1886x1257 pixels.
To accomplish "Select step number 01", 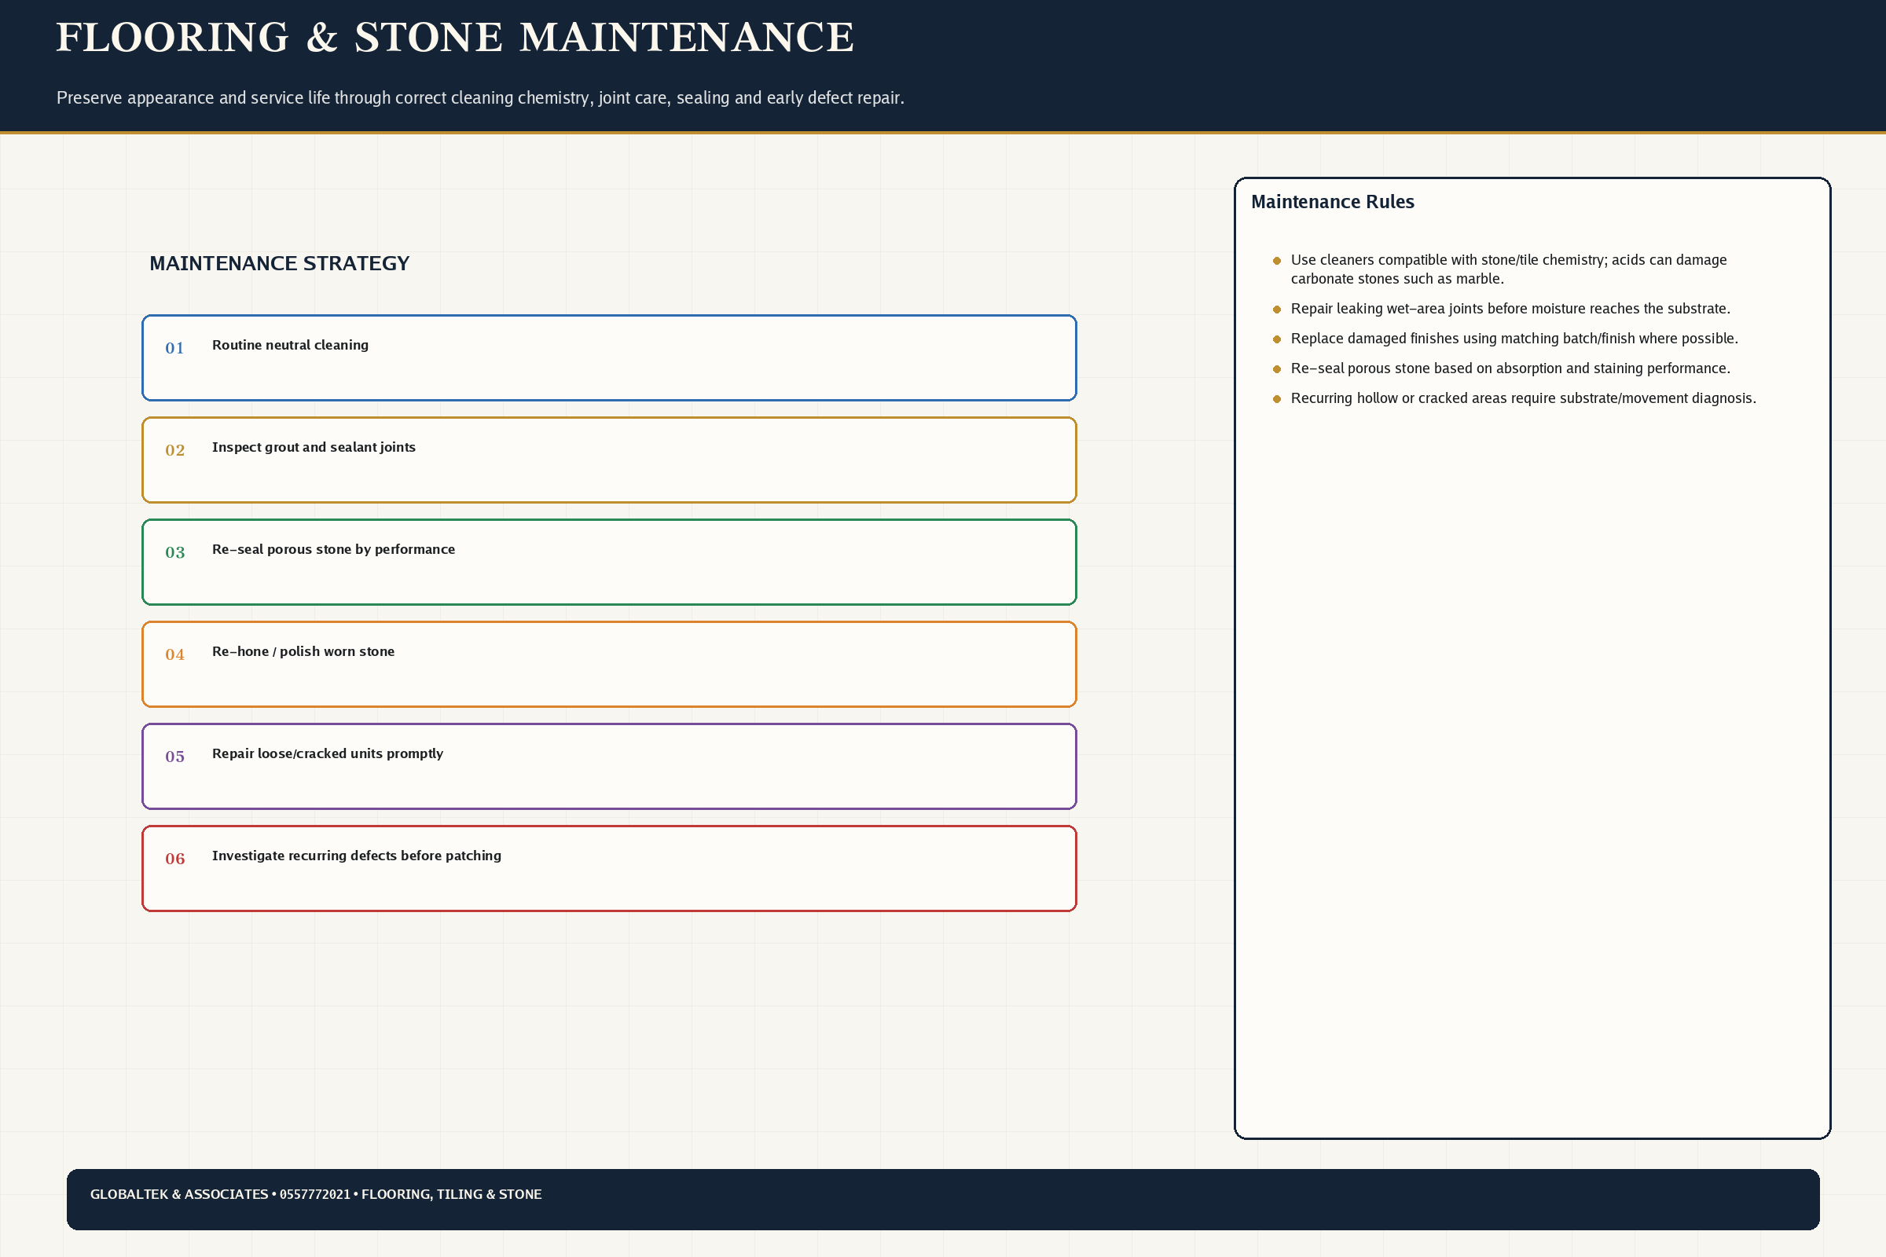I will pos(174,348).
